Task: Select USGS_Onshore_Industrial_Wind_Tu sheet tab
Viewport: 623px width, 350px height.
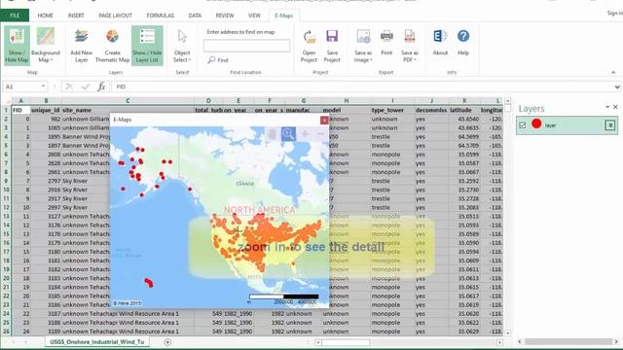Action: pos(97,341)
